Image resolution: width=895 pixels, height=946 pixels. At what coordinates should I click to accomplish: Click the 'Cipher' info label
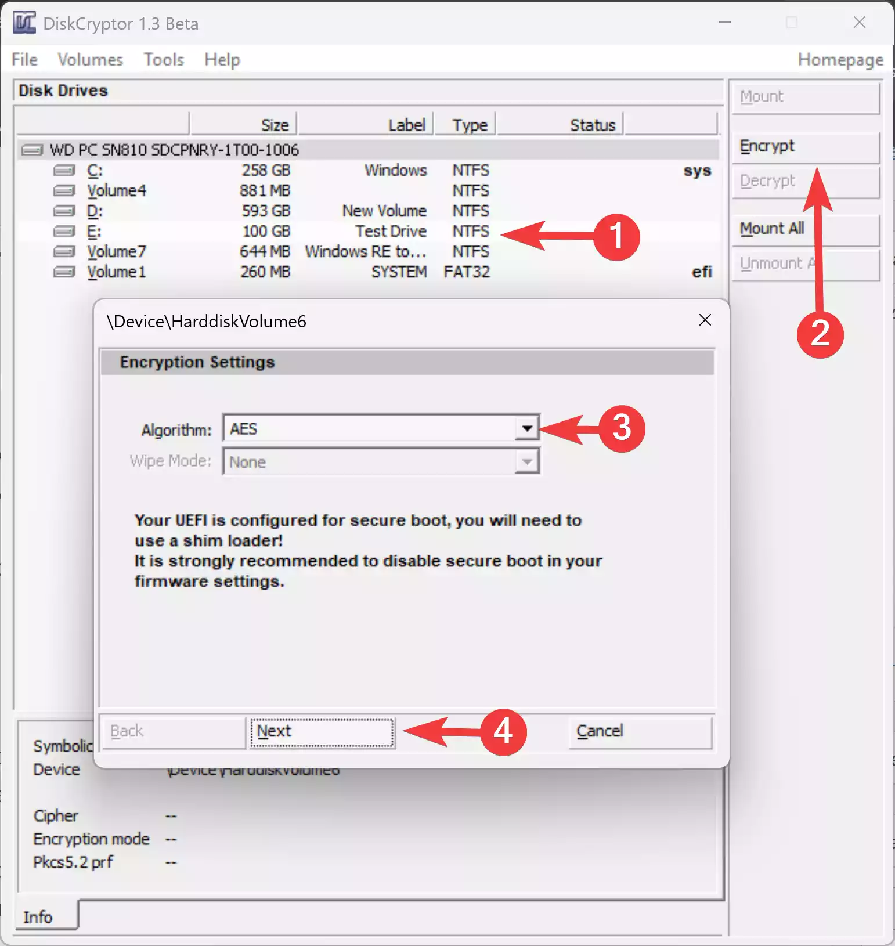[x=56, y=816]
